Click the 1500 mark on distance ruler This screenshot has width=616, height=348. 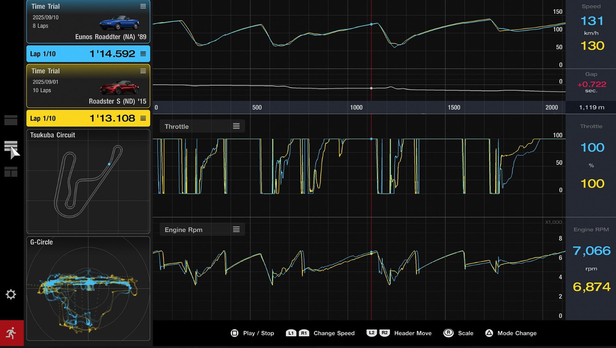454,107
